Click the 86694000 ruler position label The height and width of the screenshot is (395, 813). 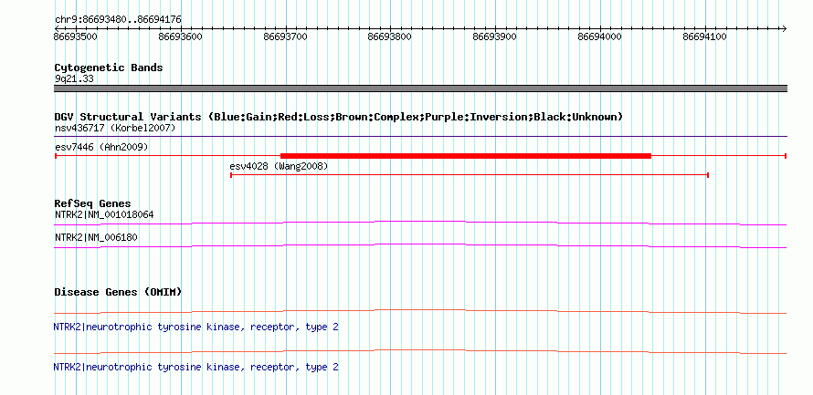click(x=599, y=37)
